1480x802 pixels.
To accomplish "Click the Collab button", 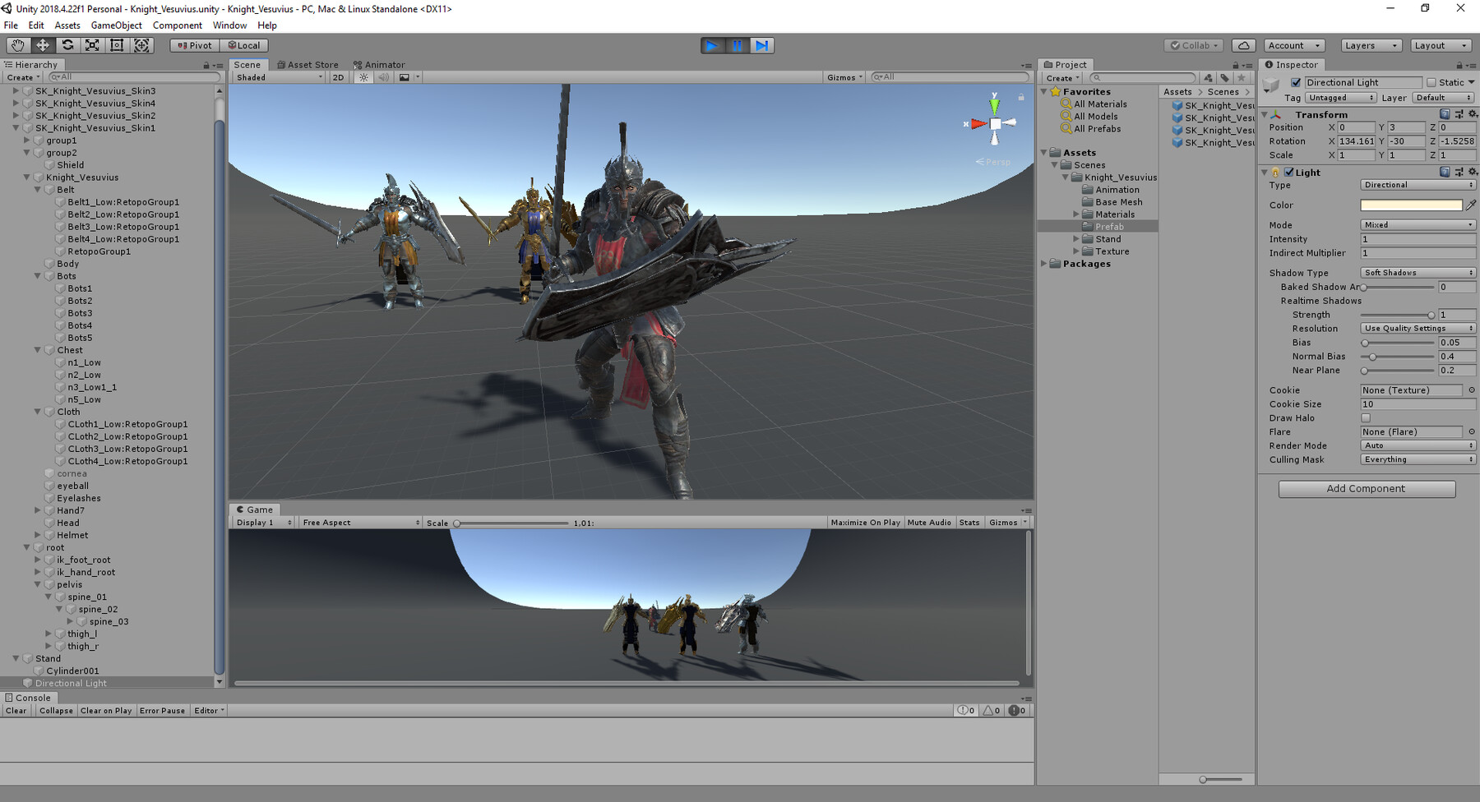I will (x=1195, y=45).
